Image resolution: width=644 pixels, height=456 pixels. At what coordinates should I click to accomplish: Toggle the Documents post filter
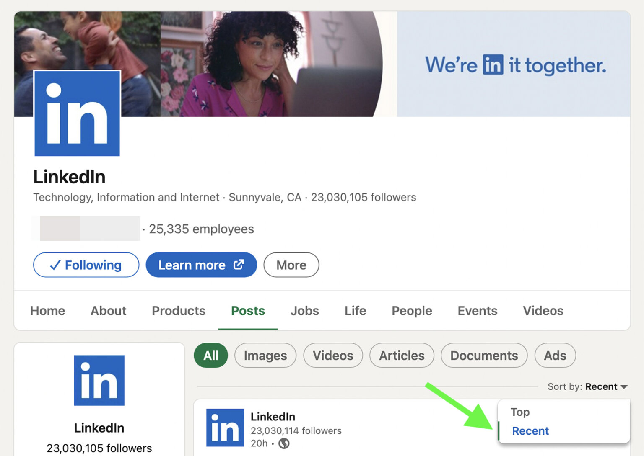coord(484,355)
